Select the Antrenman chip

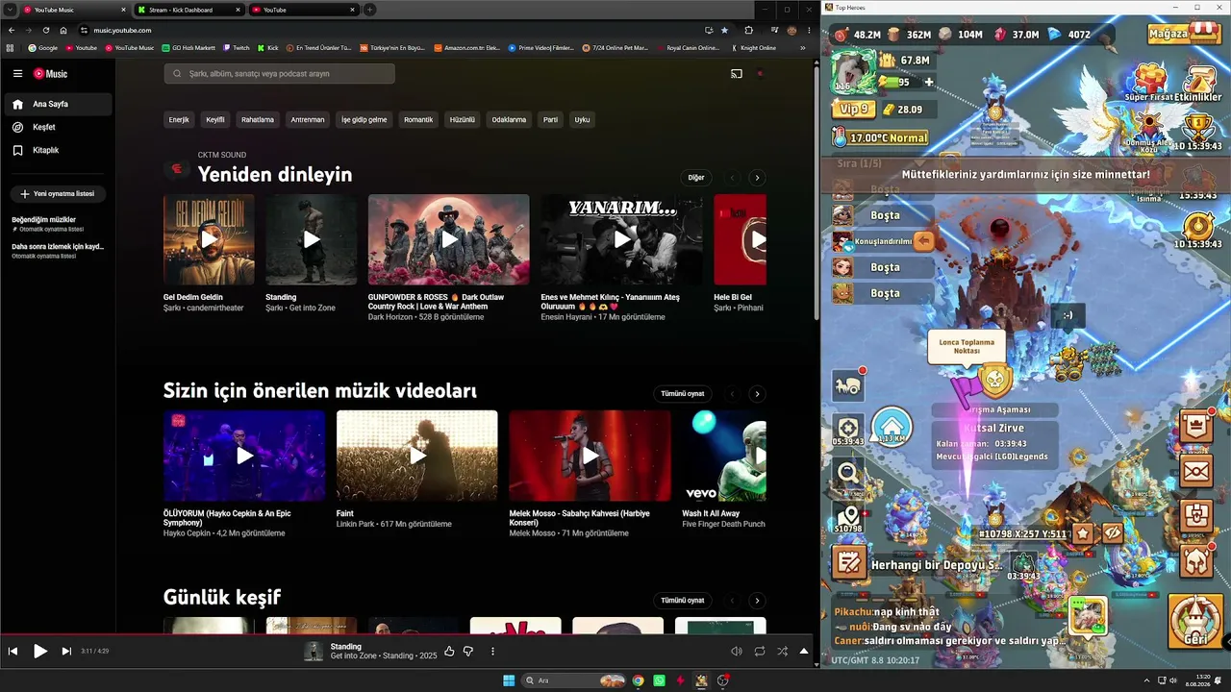pos(308,120)
